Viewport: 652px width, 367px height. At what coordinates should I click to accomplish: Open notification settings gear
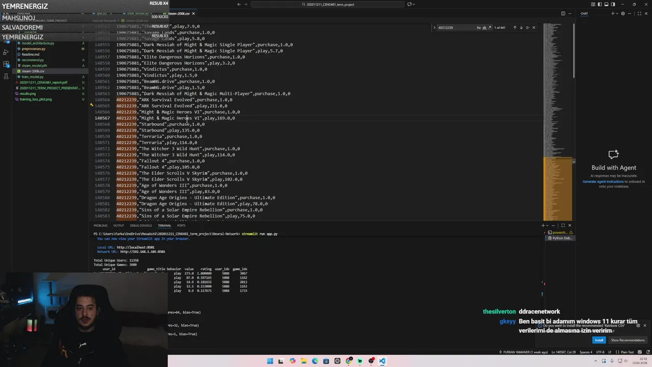(638, 325)
